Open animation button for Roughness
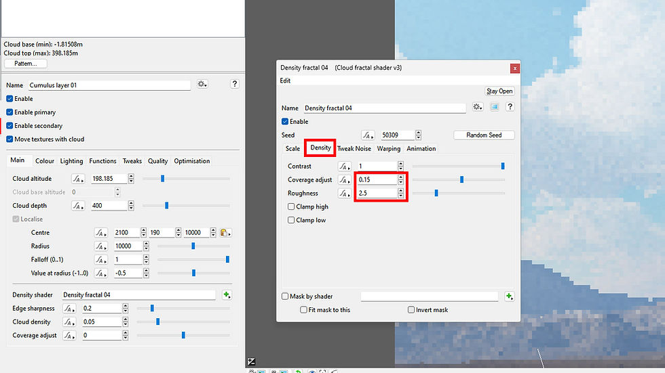665x373 pixels. (x=345, y=193)
